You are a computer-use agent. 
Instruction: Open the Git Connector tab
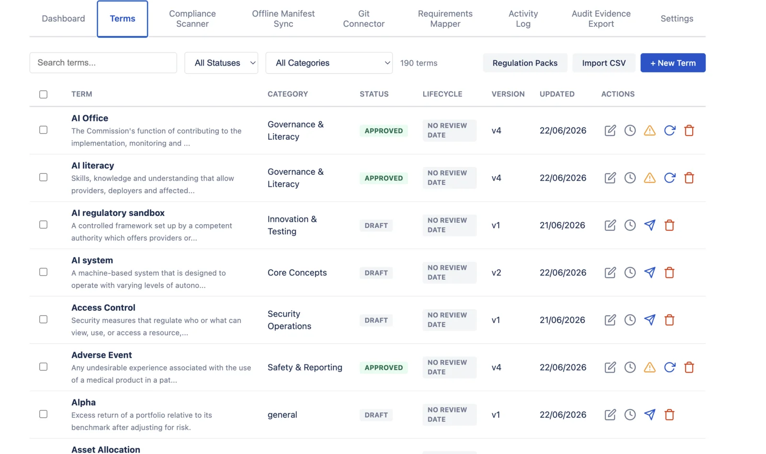pos(364,19)
